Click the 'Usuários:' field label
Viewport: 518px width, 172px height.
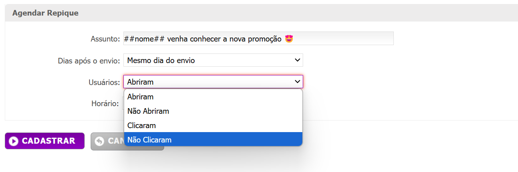[104, 82]
